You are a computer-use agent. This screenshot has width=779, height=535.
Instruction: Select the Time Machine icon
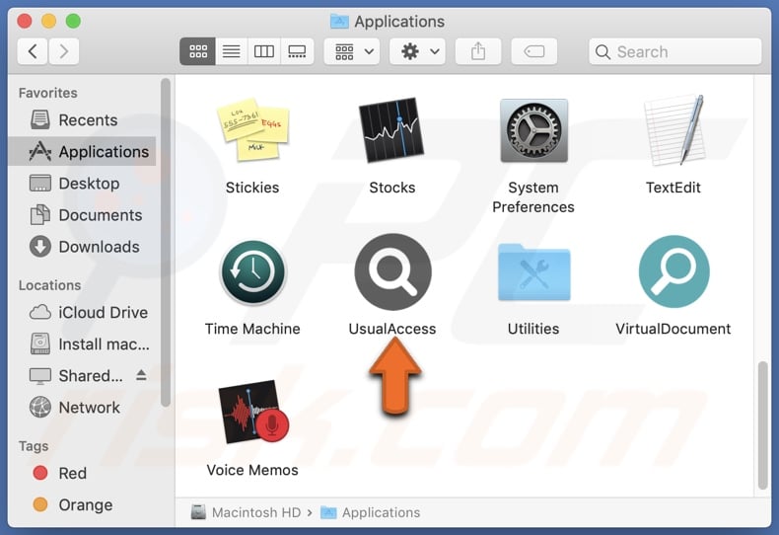click(252, 272)
